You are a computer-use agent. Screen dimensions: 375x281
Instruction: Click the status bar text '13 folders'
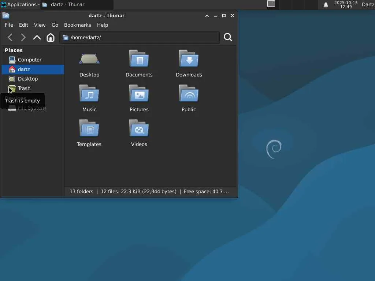81,192
